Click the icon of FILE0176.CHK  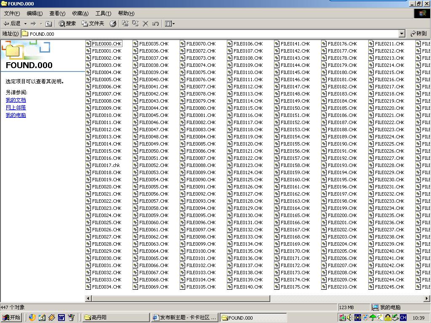click(324, 44)
